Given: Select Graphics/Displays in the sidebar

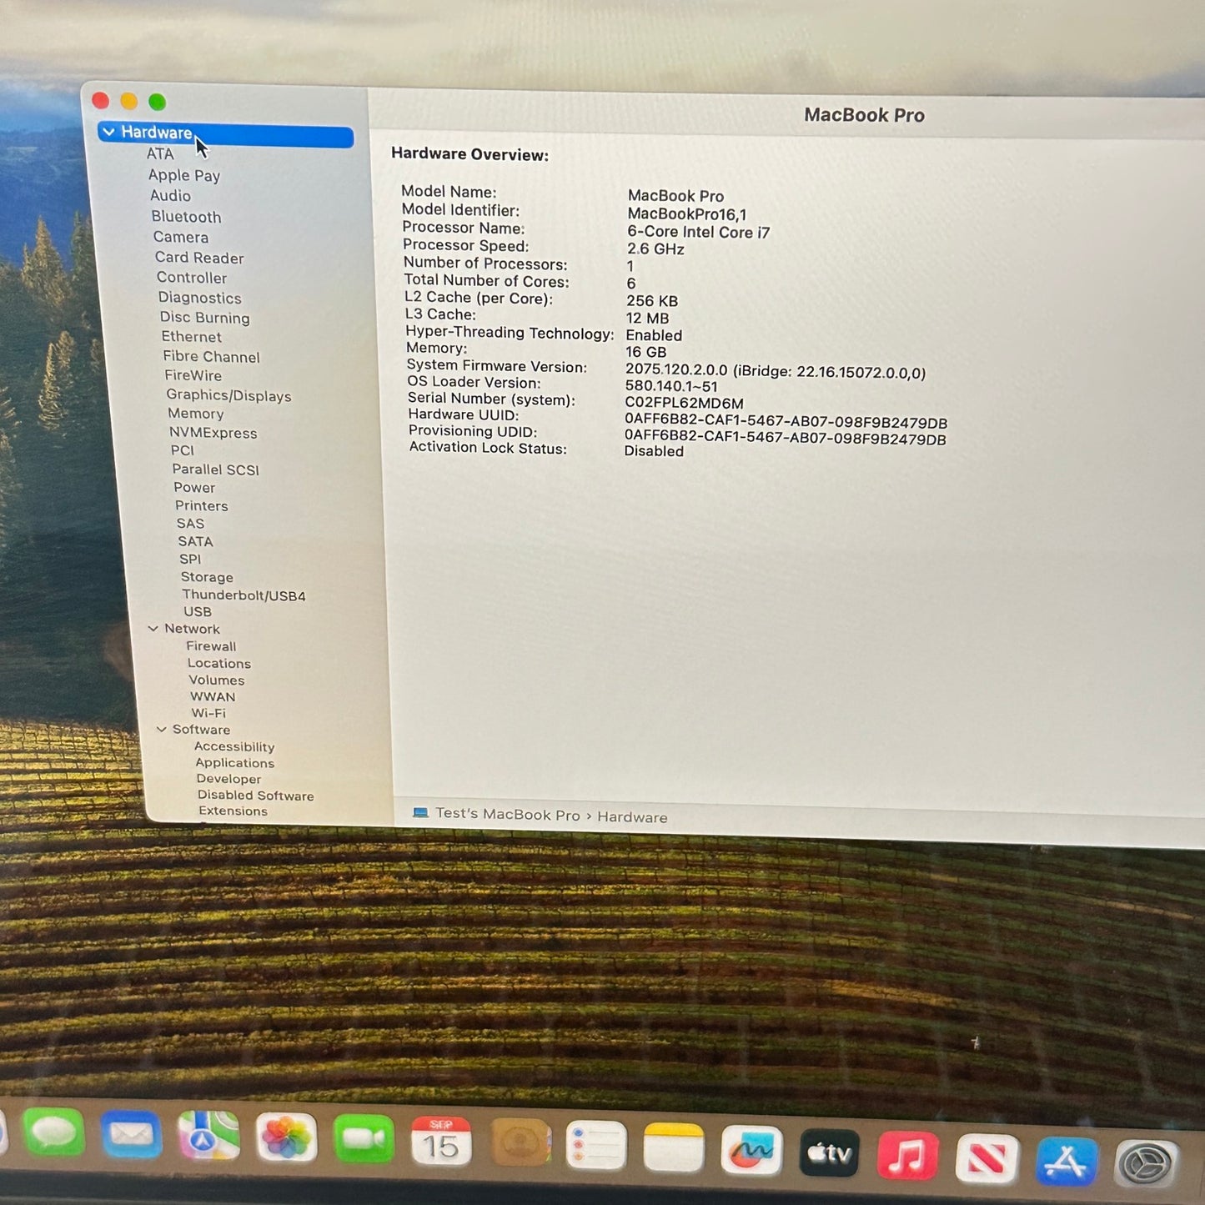Looking at the screenshot, I should (x=228, y=395).
